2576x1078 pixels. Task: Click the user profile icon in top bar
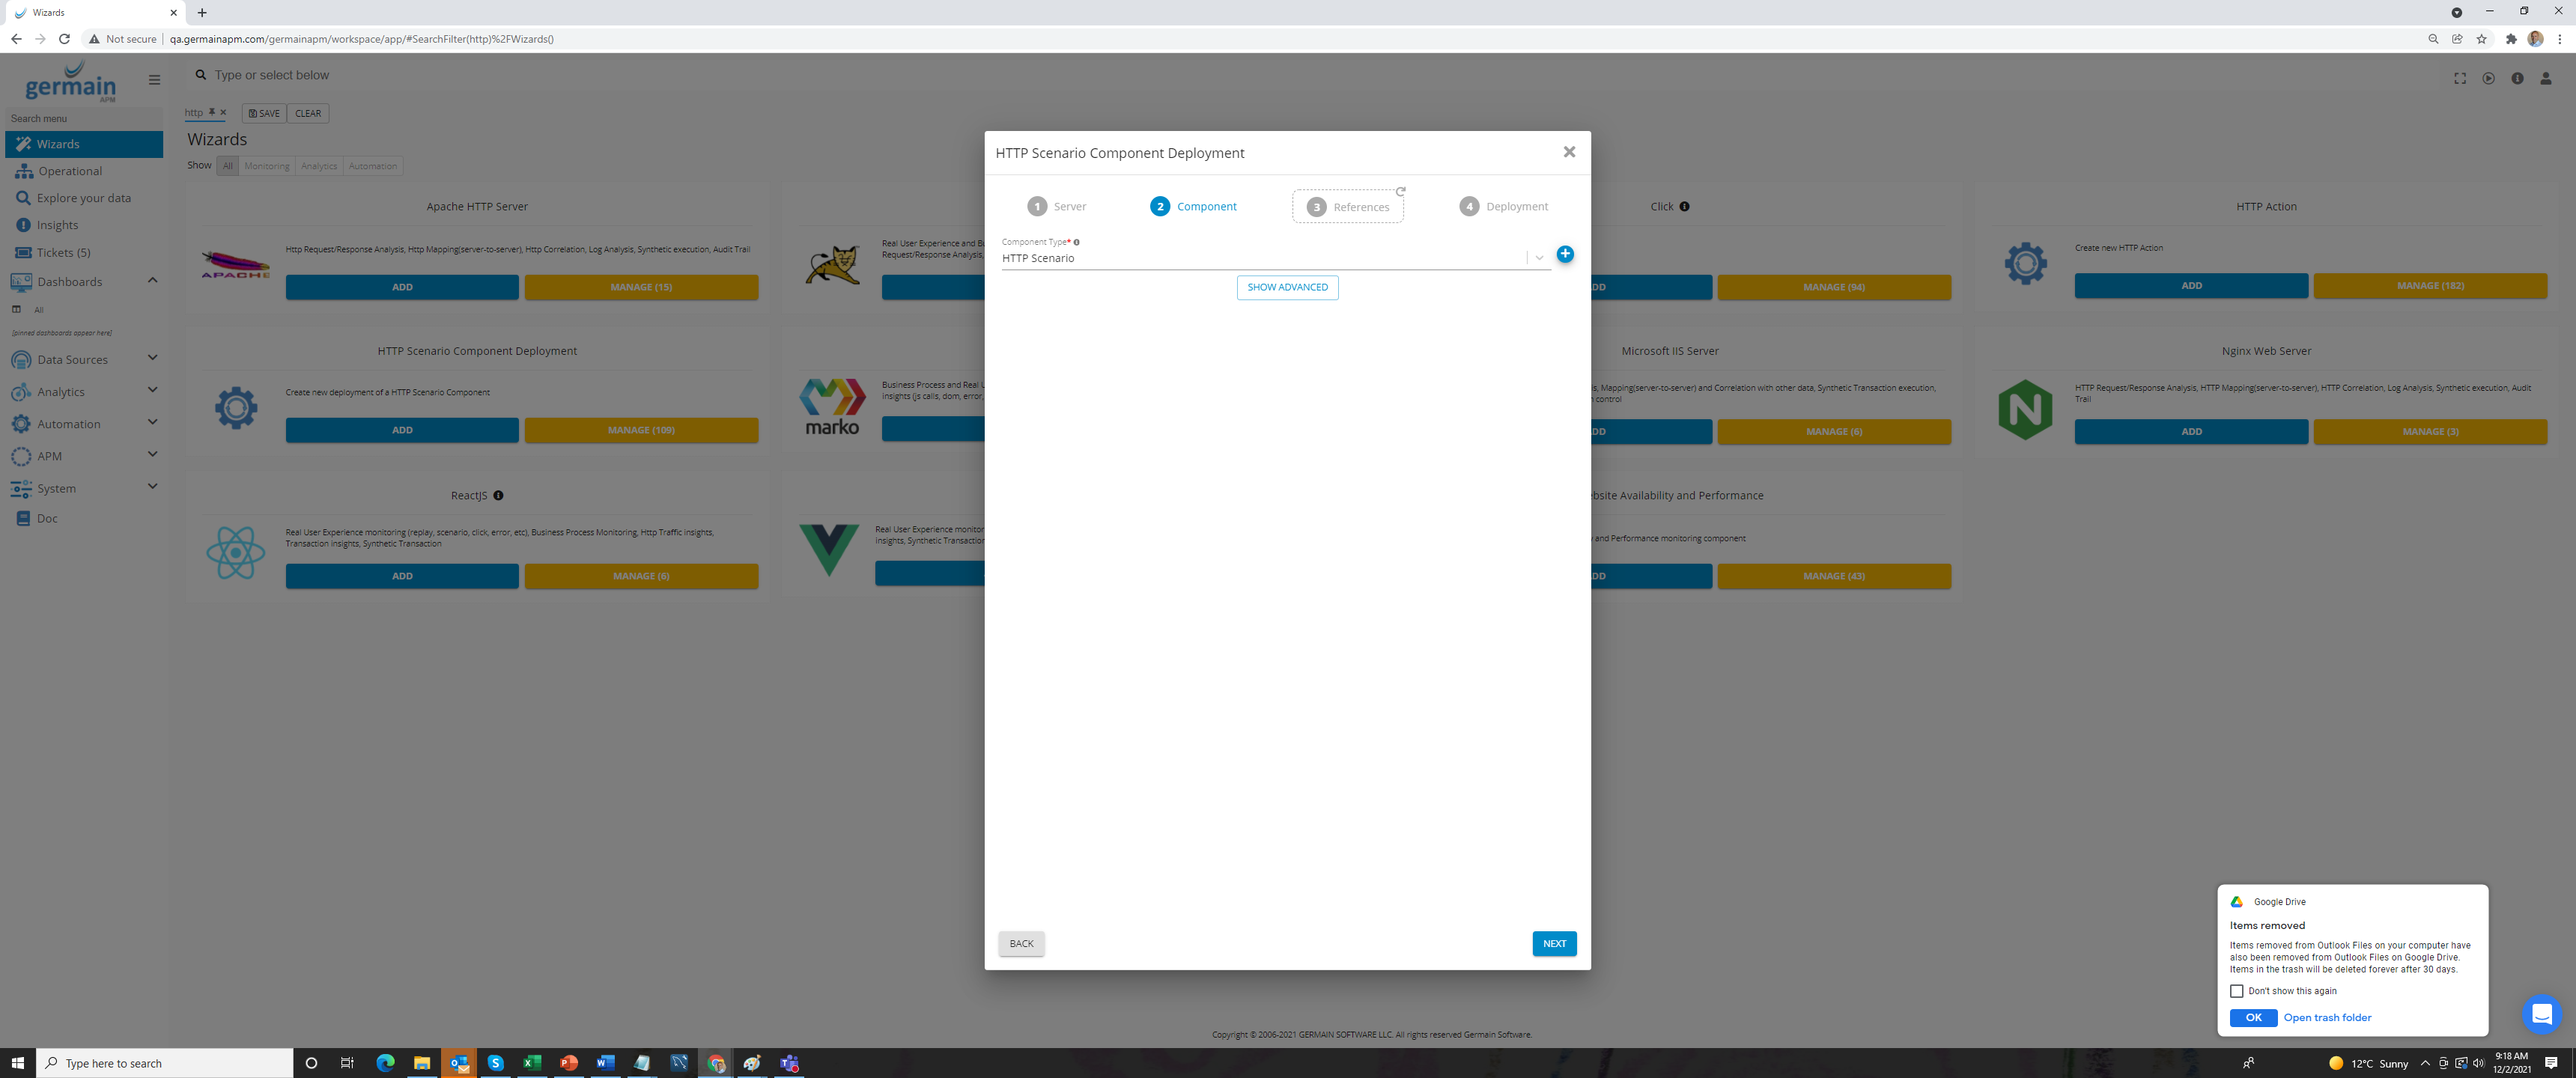[2546, 78]
